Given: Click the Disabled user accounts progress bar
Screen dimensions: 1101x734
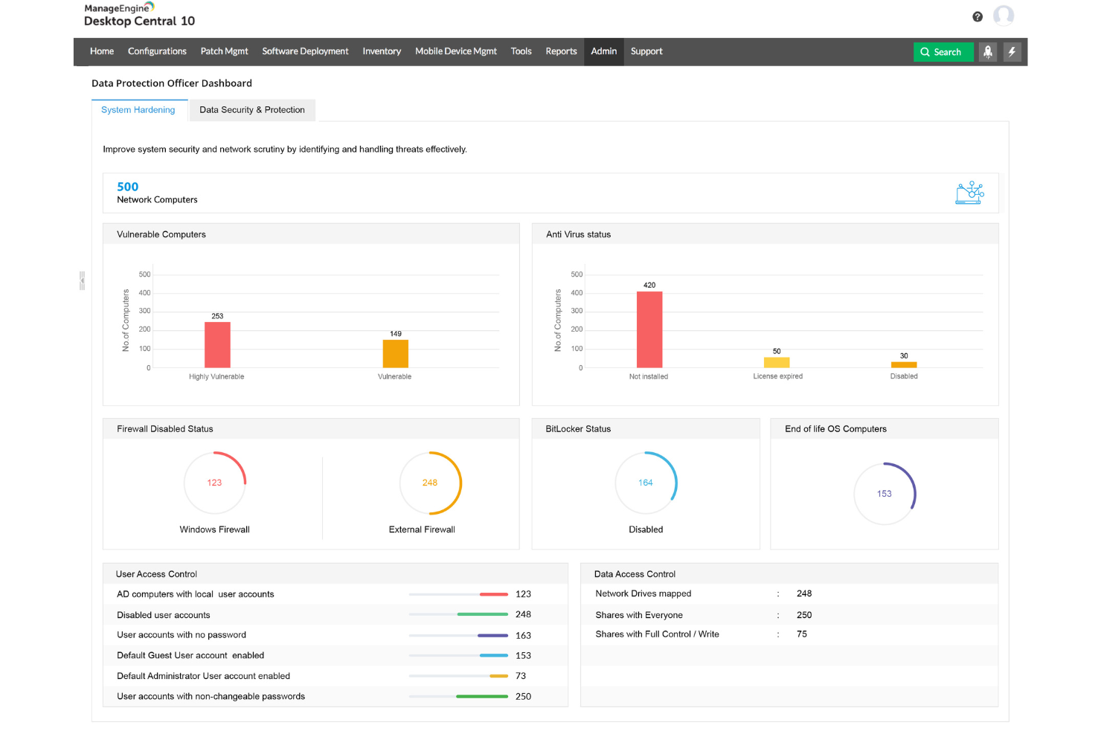Looking at the screenshot, I should [457, 615].
